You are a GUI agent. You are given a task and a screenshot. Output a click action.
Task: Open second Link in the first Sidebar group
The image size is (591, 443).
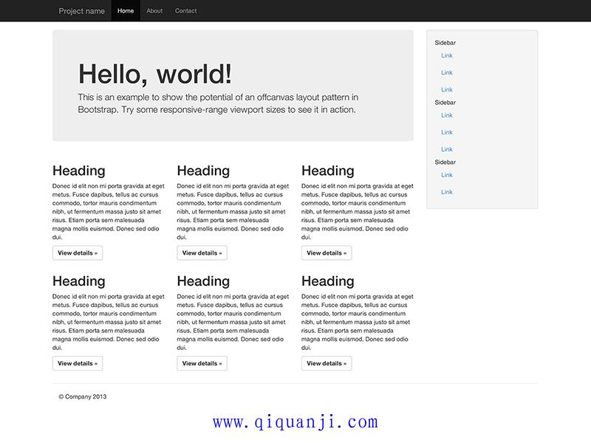click(446, 72)
